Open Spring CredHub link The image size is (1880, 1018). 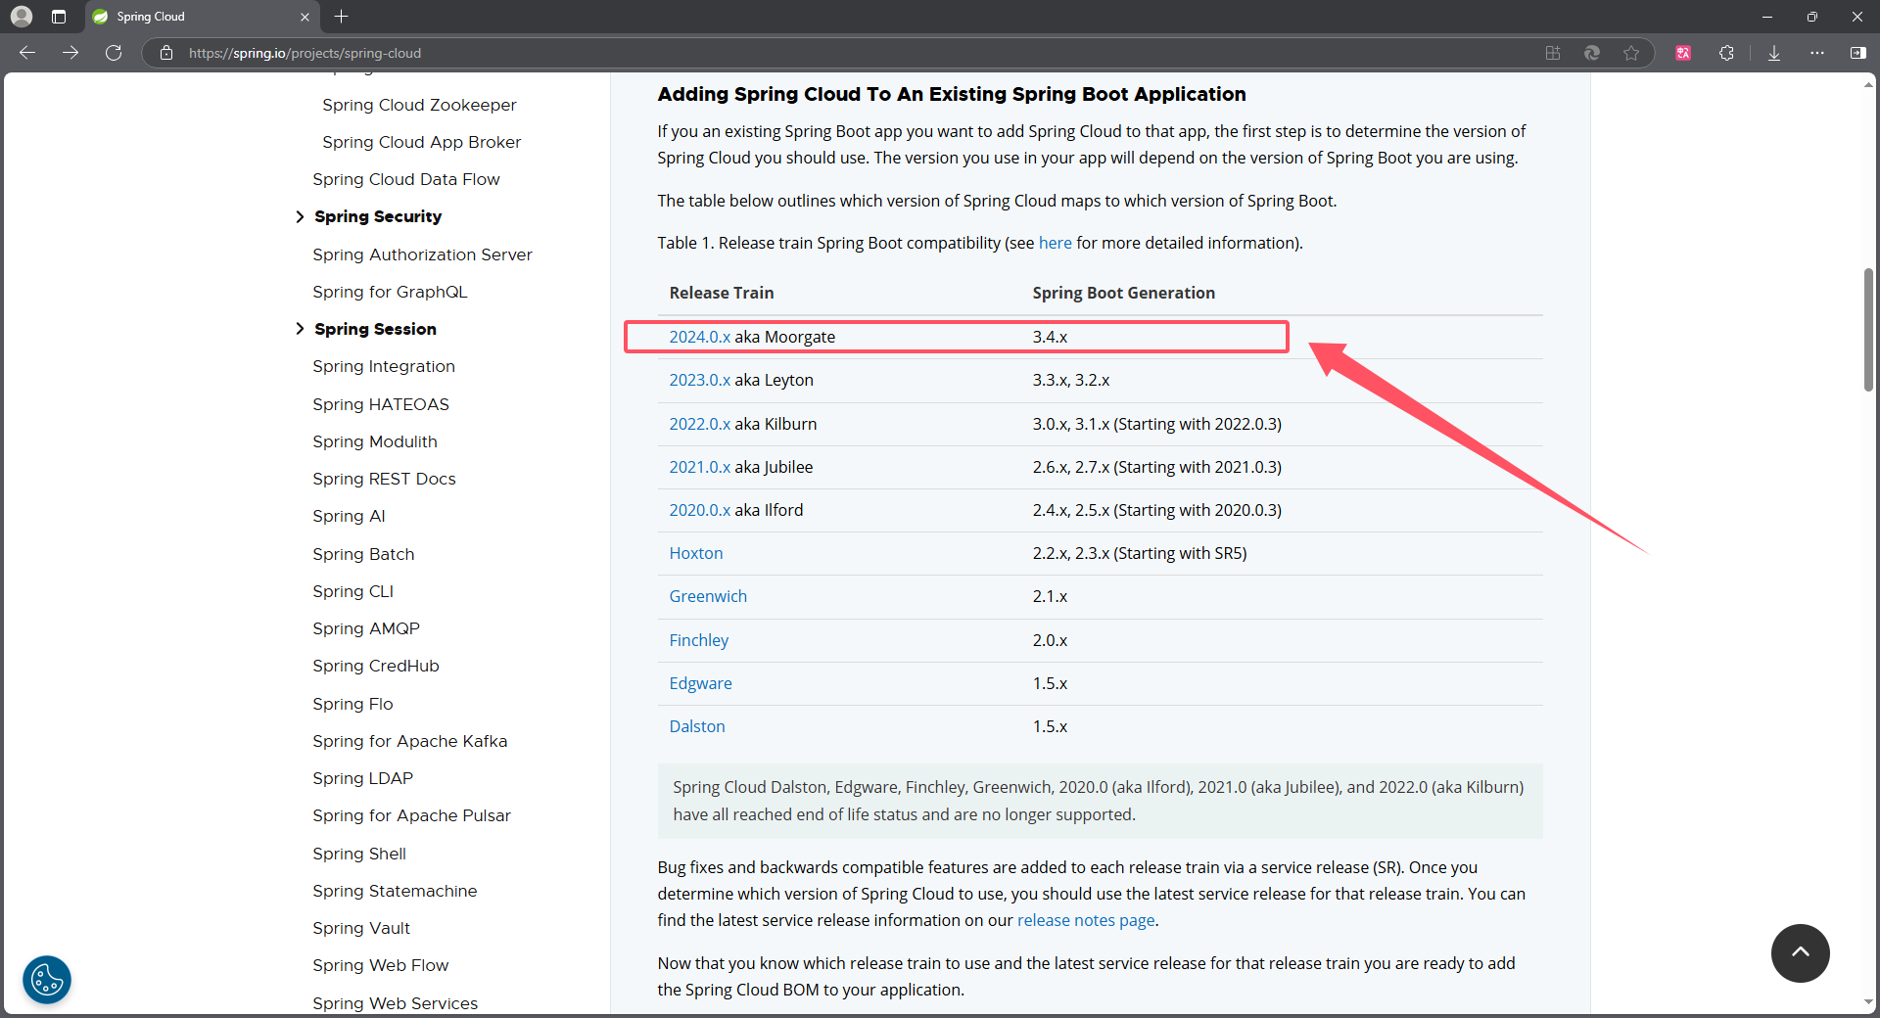point(376,666)
